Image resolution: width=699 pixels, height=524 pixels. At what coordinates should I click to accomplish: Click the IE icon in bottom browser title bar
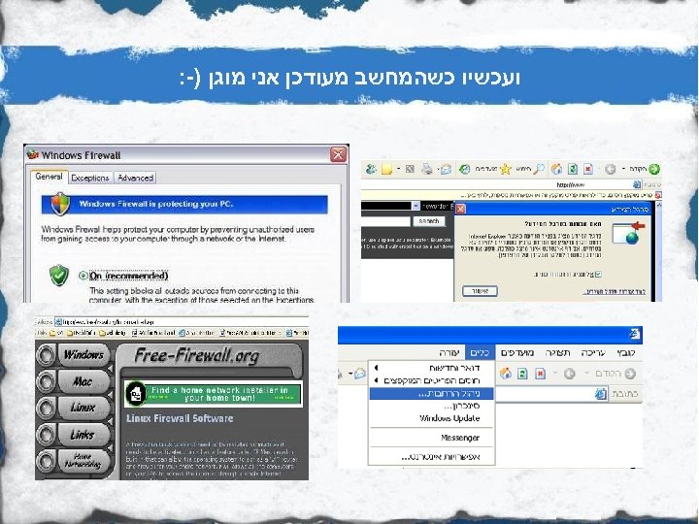pos(635,334)
